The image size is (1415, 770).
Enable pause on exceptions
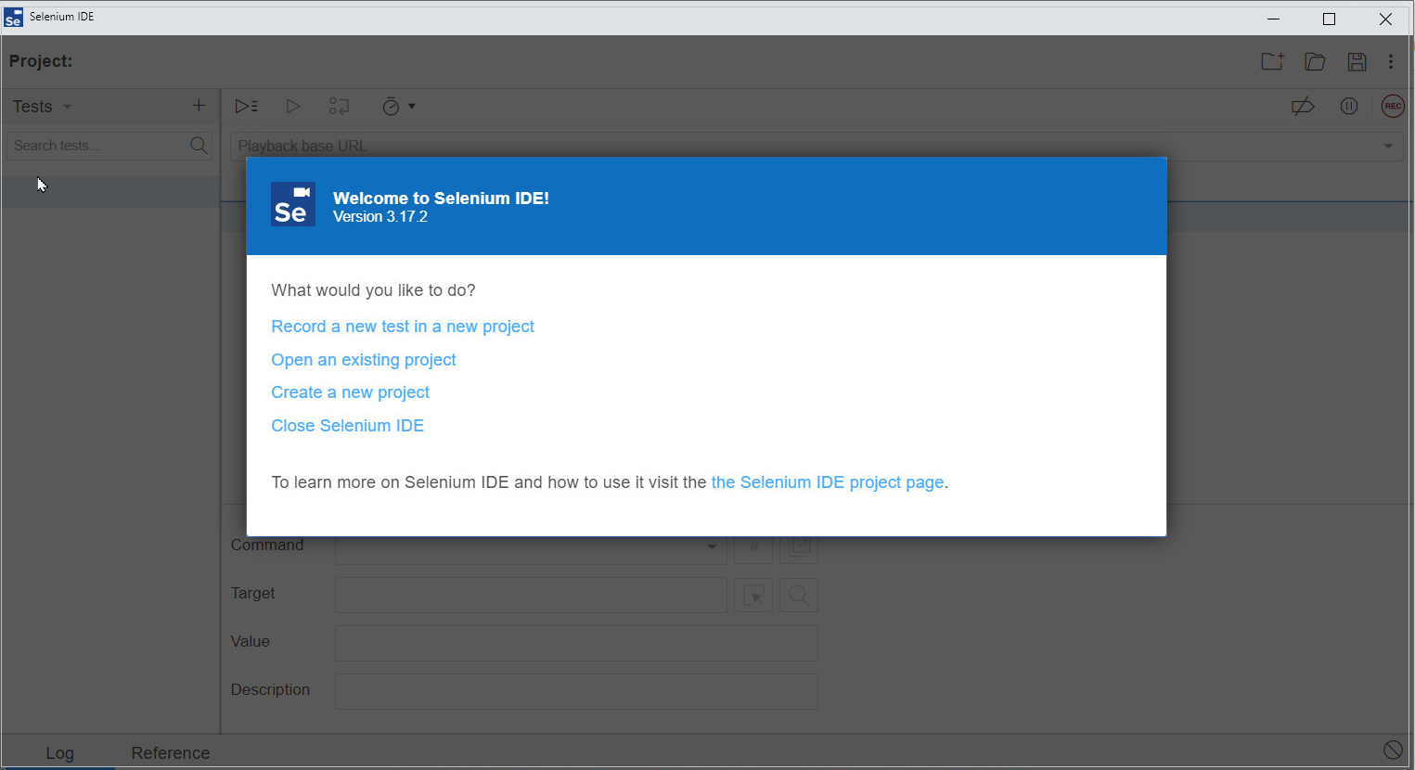[x=1348, y=106]
